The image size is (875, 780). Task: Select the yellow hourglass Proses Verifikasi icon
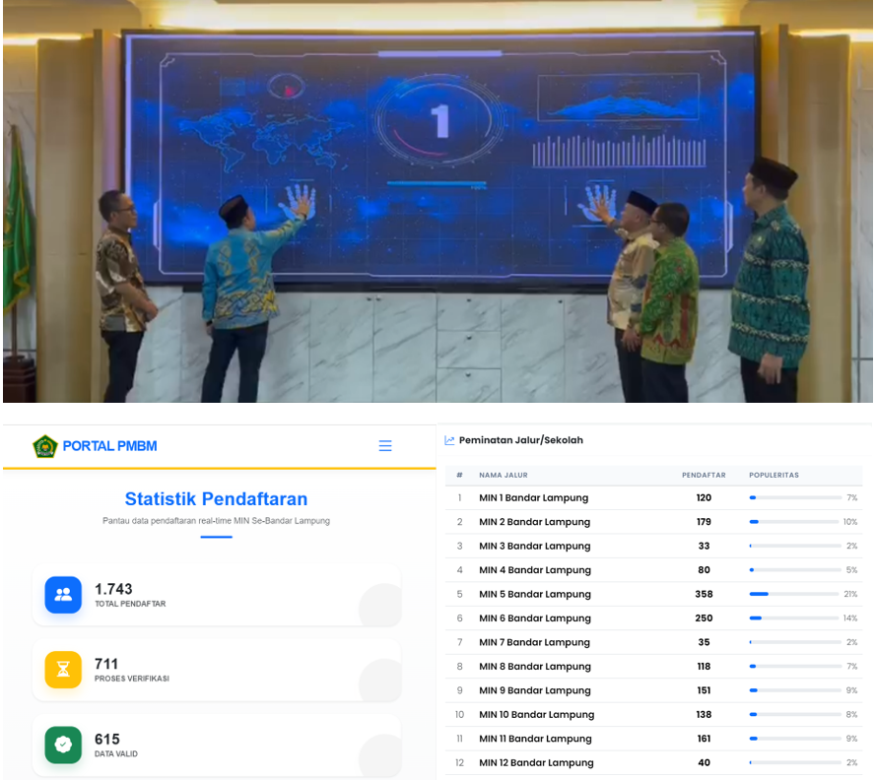62,669
